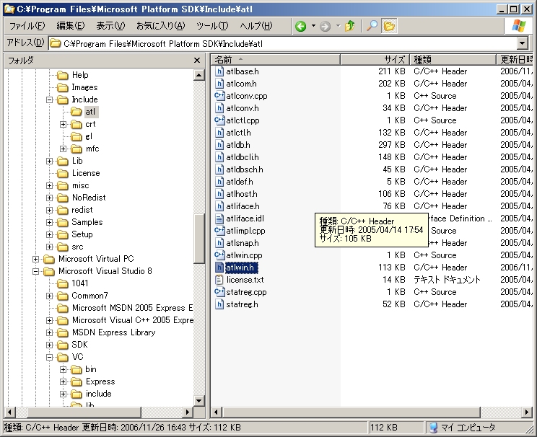Click the green Back arrow button

[x=301, y=26]
